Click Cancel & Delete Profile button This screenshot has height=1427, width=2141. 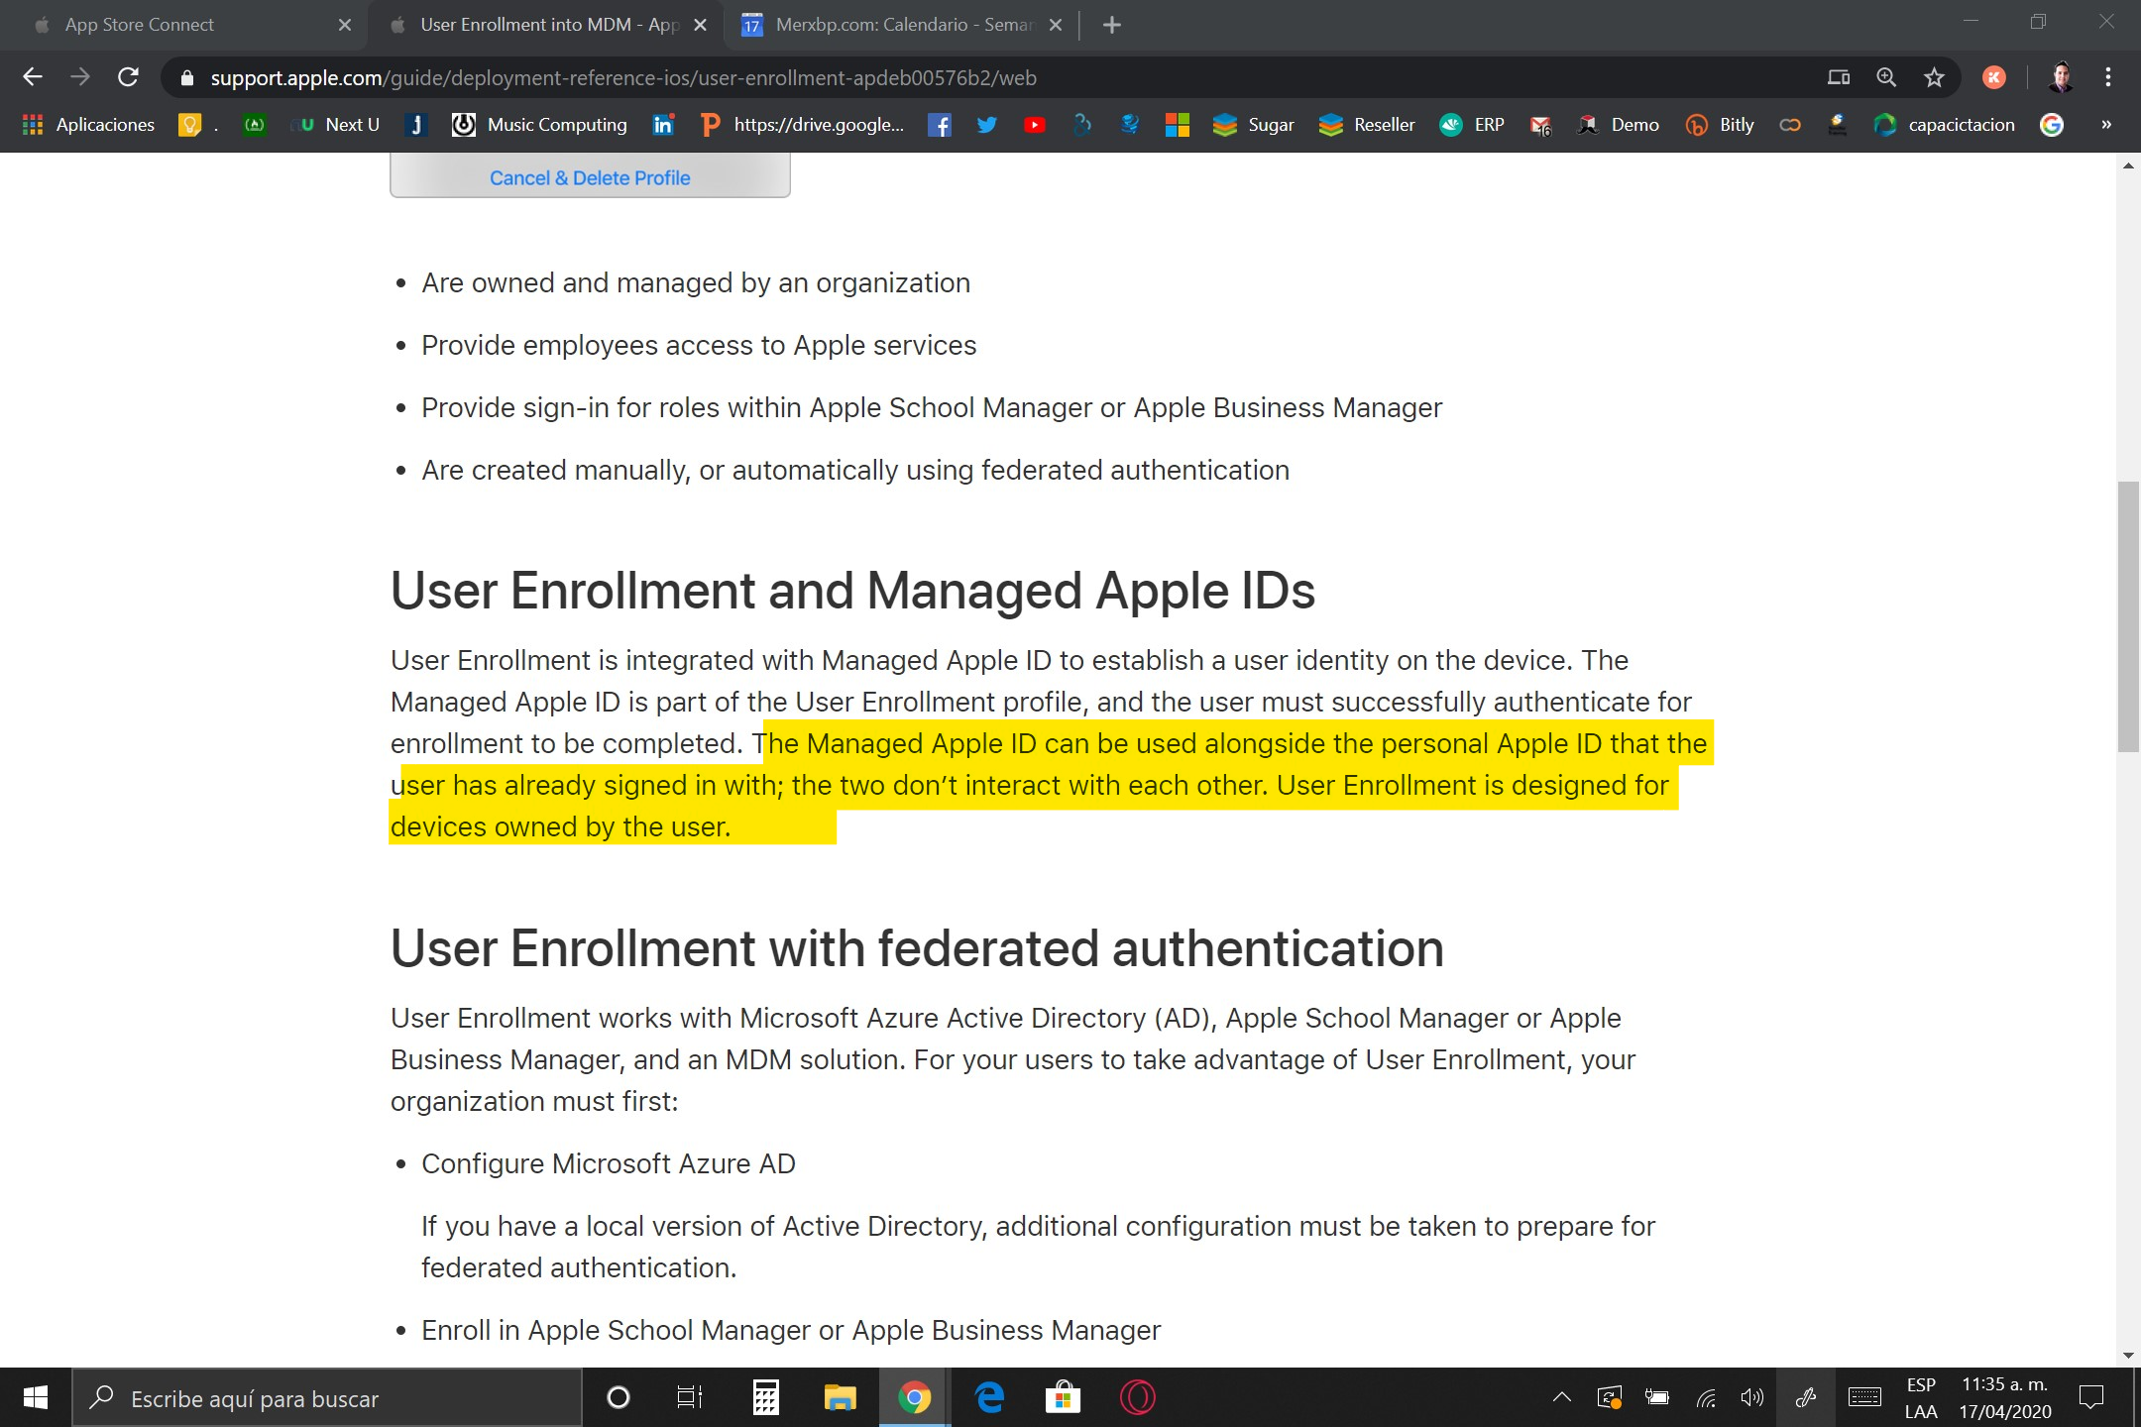pos(590,177)
